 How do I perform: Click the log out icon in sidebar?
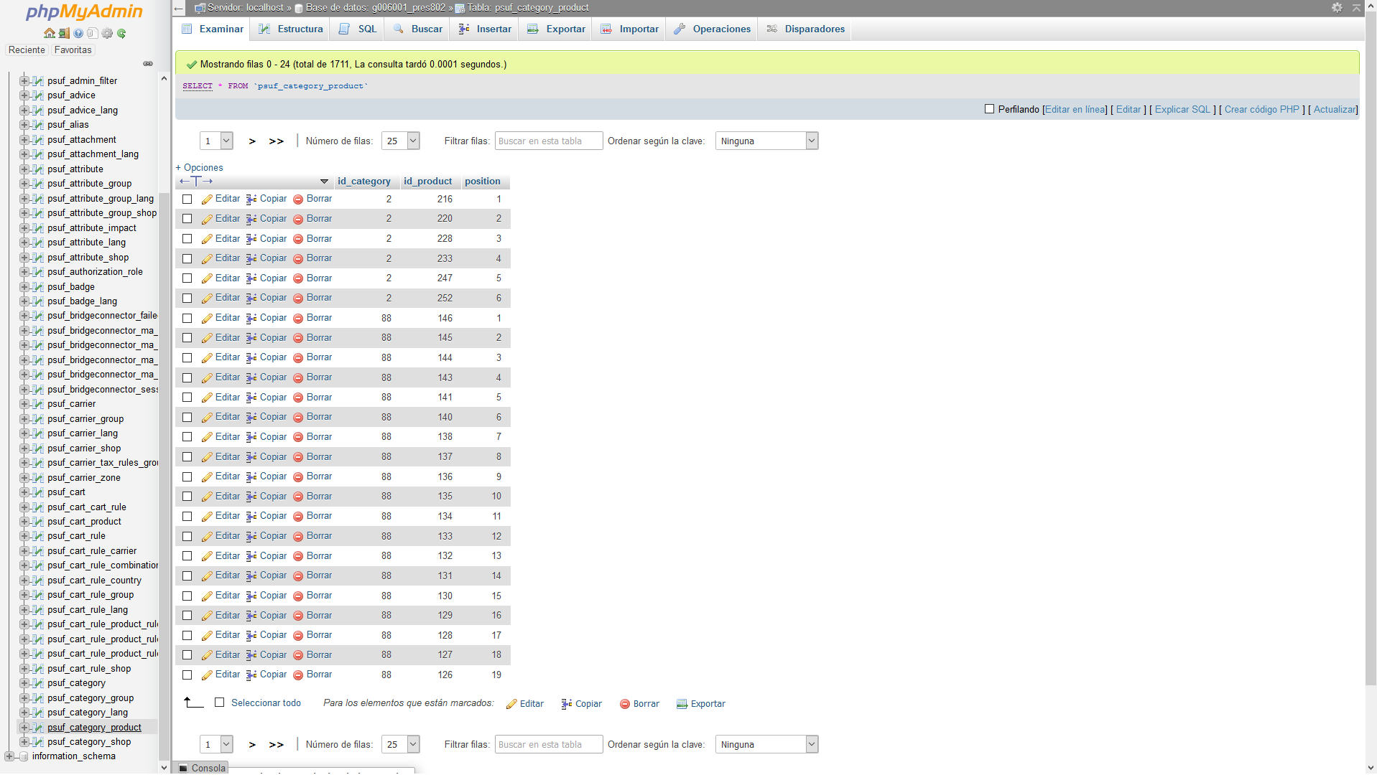pos(64,33)
